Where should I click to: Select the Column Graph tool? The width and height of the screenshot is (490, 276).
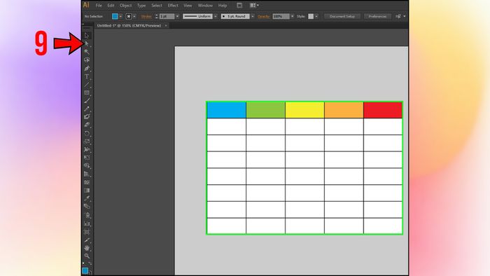click(x=87, y=223)
